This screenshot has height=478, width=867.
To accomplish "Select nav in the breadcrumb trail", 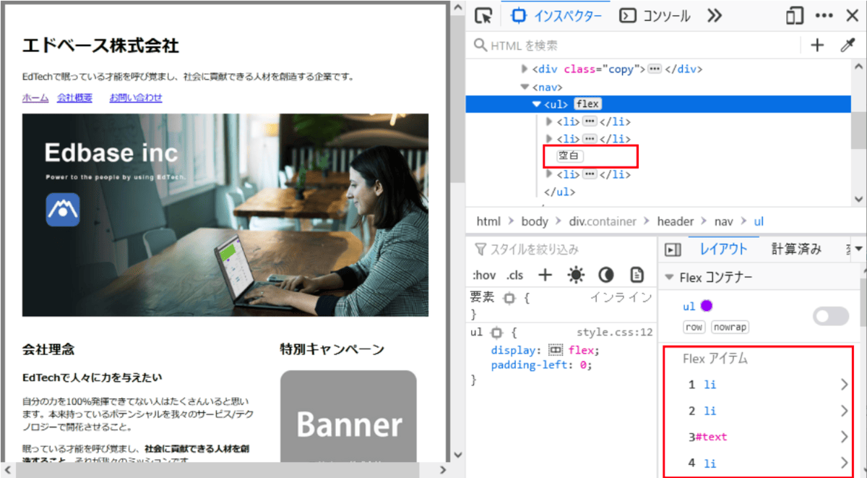I will click(724, 221).
